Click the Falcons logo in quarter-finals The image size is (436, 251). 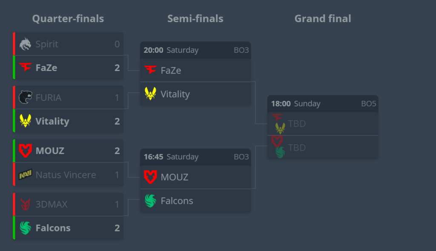[x=26, y=228]
